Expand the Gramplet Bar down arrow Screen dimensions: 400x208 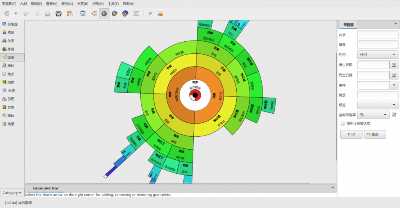tap(333, 187)
